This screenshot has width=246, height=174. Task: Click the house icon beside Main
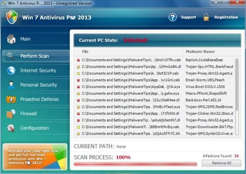(11, 39)
